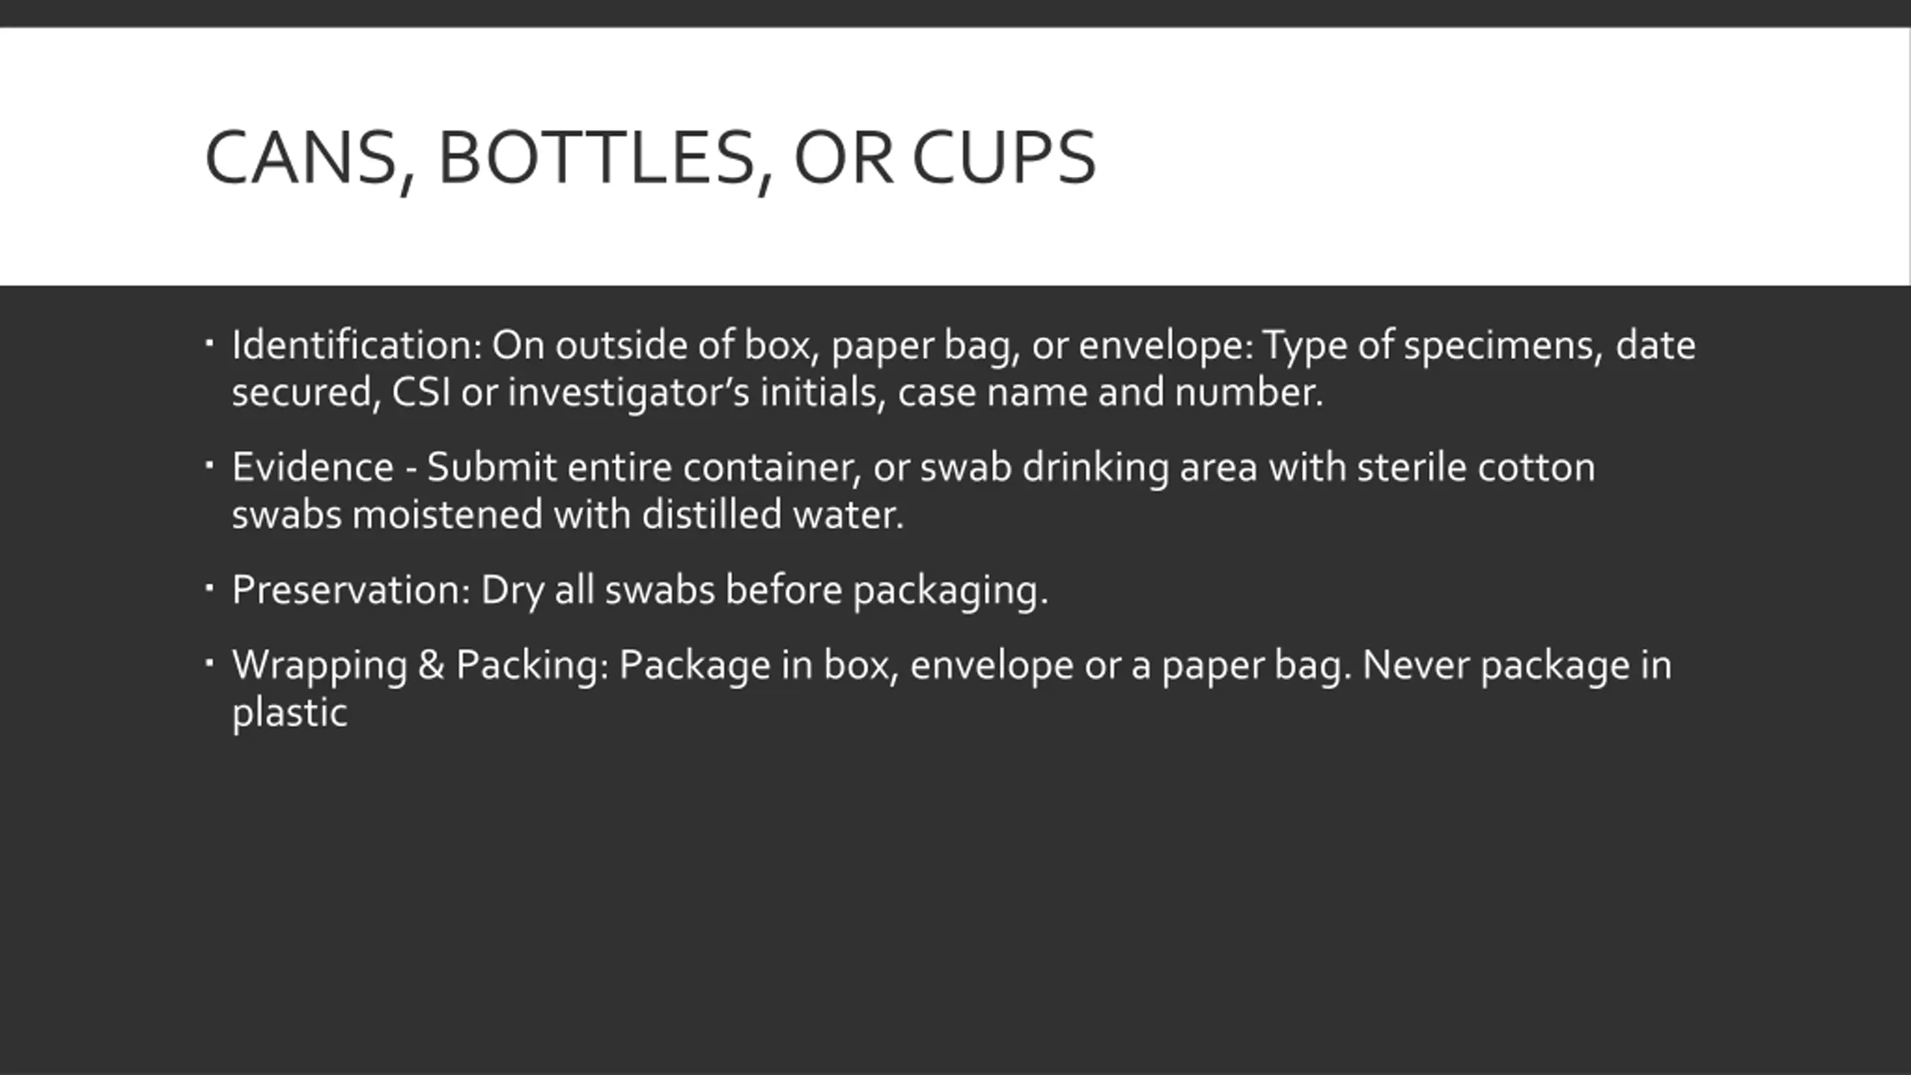Click the words "Never package in"
This screenshot has height=1075, width=1911.
coord(1517,666)
